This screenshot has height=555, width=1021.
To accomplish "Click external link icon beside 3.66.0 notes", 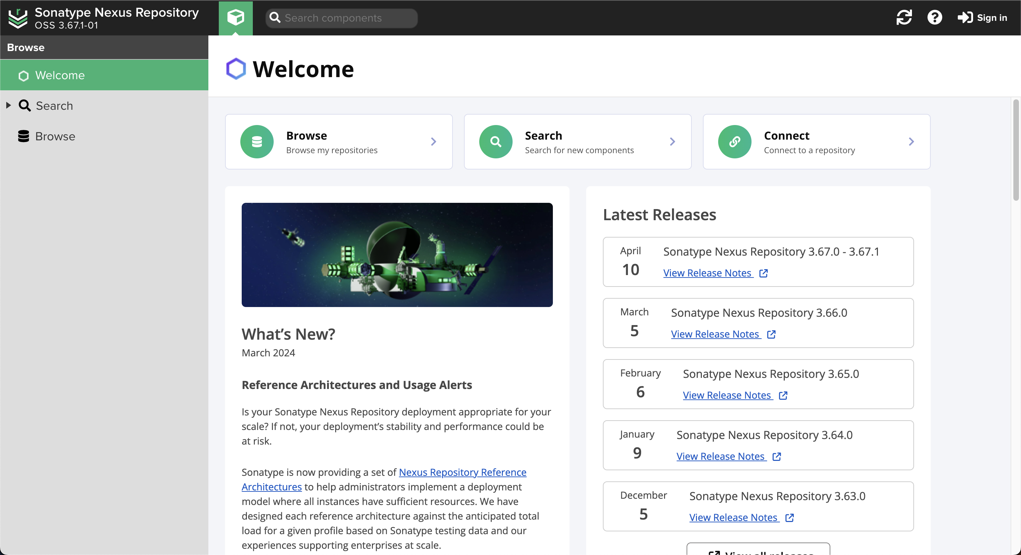I will [x=771, y=334].
